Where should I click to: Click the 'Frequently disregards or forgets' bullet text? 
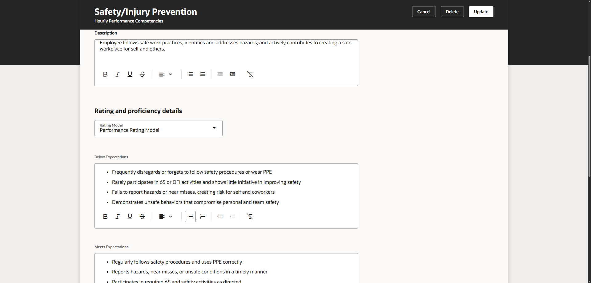pyautogui.click(x=192, y=172)
